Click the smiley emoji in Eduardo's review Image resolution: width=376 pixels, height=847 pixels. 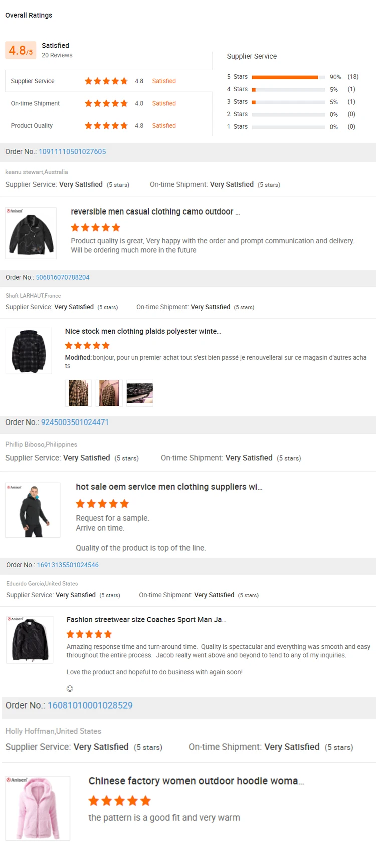pos(70,689)
